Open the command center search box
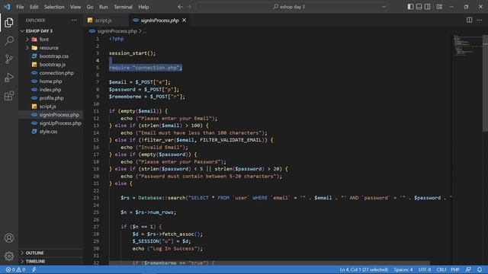 point(291,7)
